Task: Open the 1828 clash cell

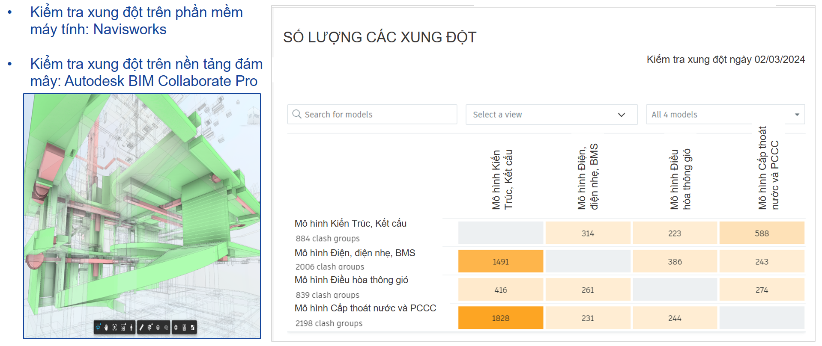Action: (x=500, y=318)
